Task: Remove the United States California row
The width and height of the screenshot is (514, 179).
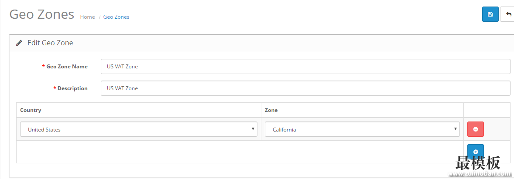Action: pos(475,129)
